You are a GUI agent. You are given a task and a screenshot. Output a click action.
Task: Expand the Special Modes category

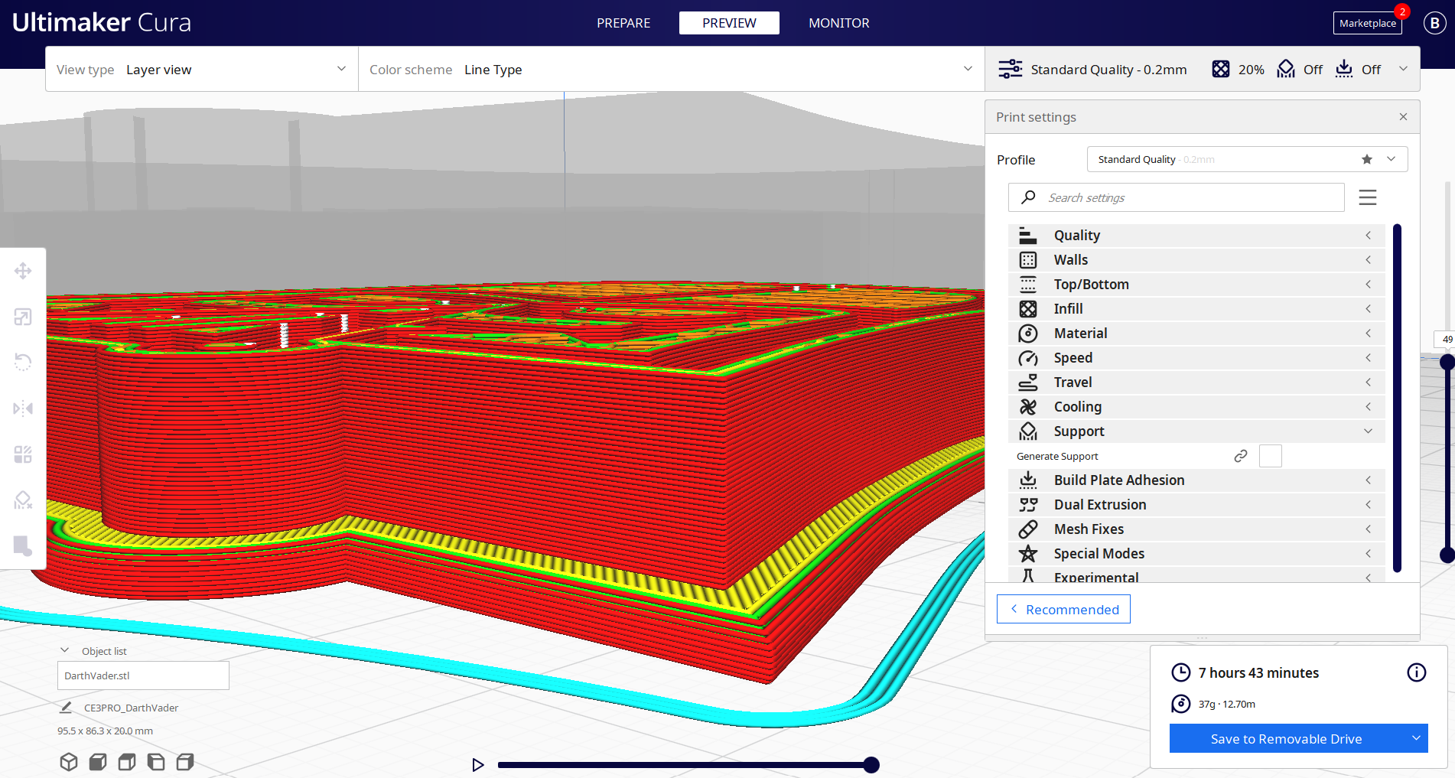coord(1196,554)
